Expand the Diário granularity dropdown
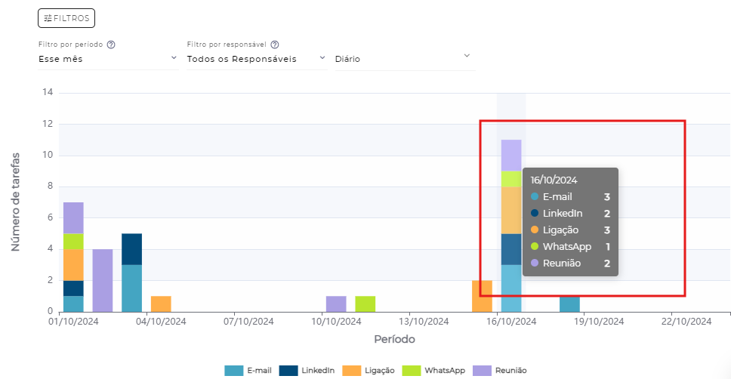 pyautogui.click(x=404, y=58)
